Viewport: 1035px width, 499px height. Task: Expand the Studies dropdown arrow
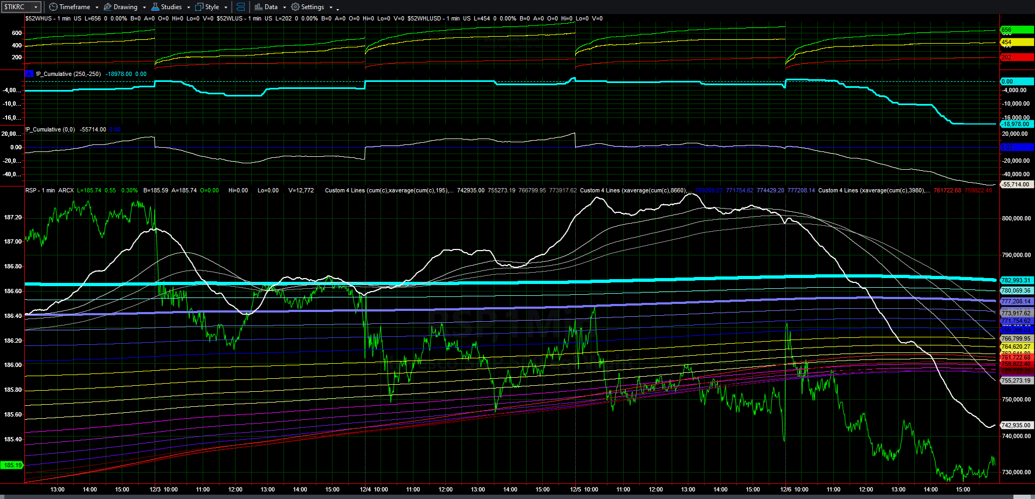tap(189, 8)
